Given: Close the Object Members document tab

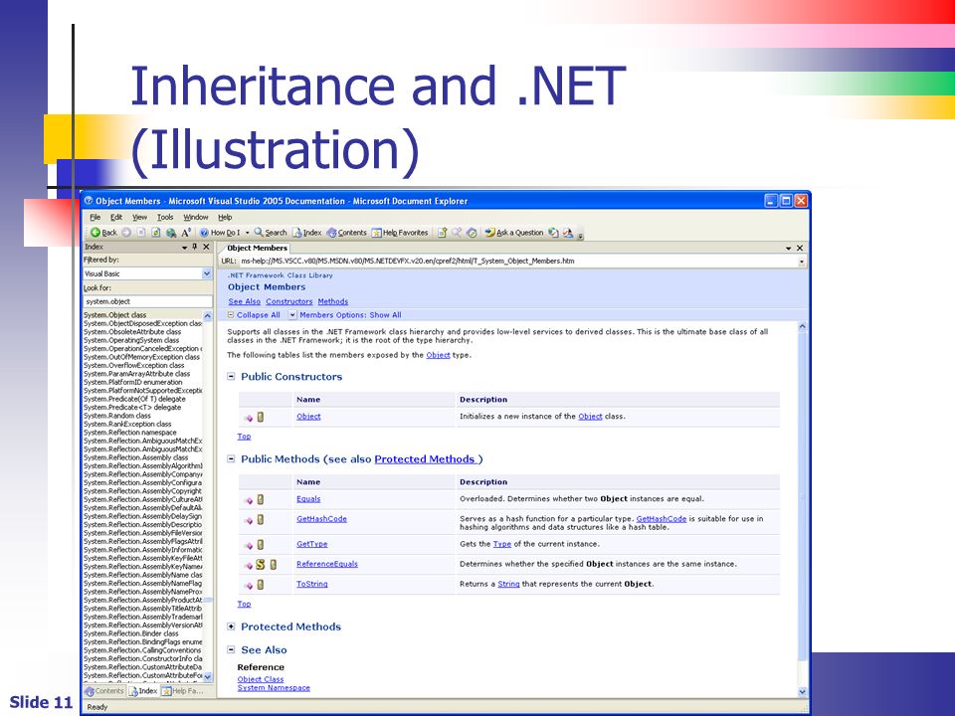Looking at the screenshot, I should click(x=800, y=248).
